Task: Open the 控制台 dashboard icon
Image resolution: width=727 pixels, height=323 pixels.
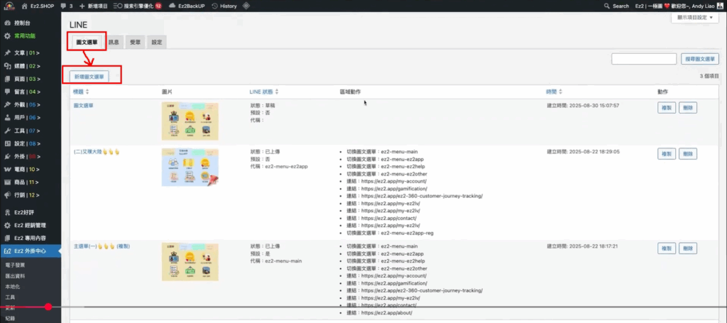Action: pyautogui.click(x=7, y=23)
